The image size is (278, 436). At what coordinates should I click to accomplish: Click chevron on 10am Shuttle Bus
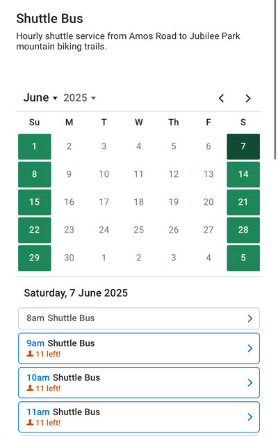pos(250,382)
